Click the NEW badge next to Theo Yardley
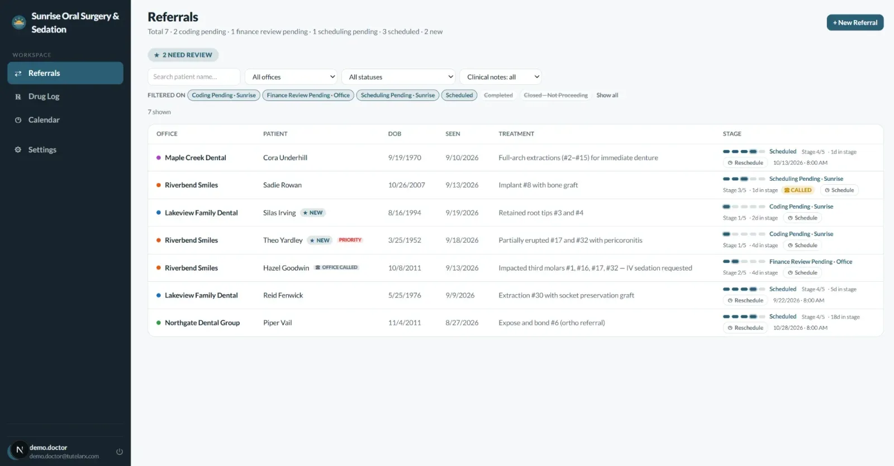894x466 pixels. point(320,240)
